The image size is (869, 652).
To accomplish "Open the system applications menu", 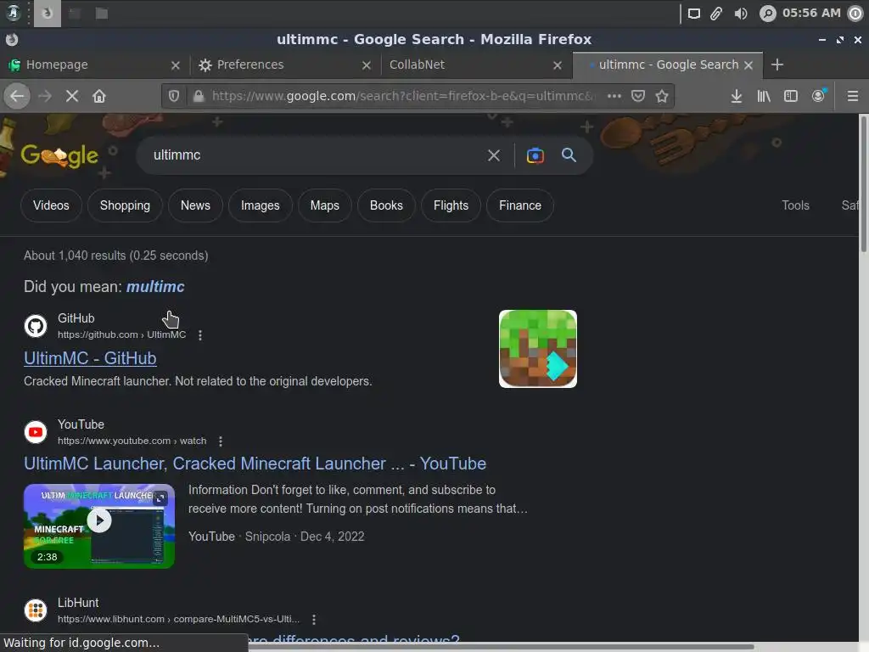I will click(13, 13).
